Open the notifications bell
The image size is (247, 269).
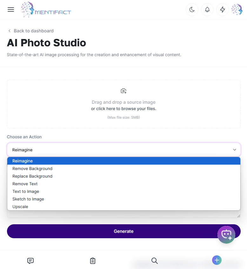pyautogui.click(x=207, y=10)
